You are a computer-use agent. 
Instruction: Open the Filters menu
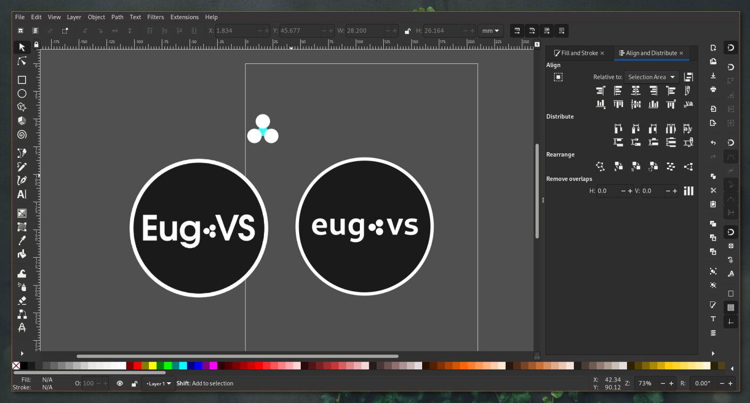coord(155,17)
